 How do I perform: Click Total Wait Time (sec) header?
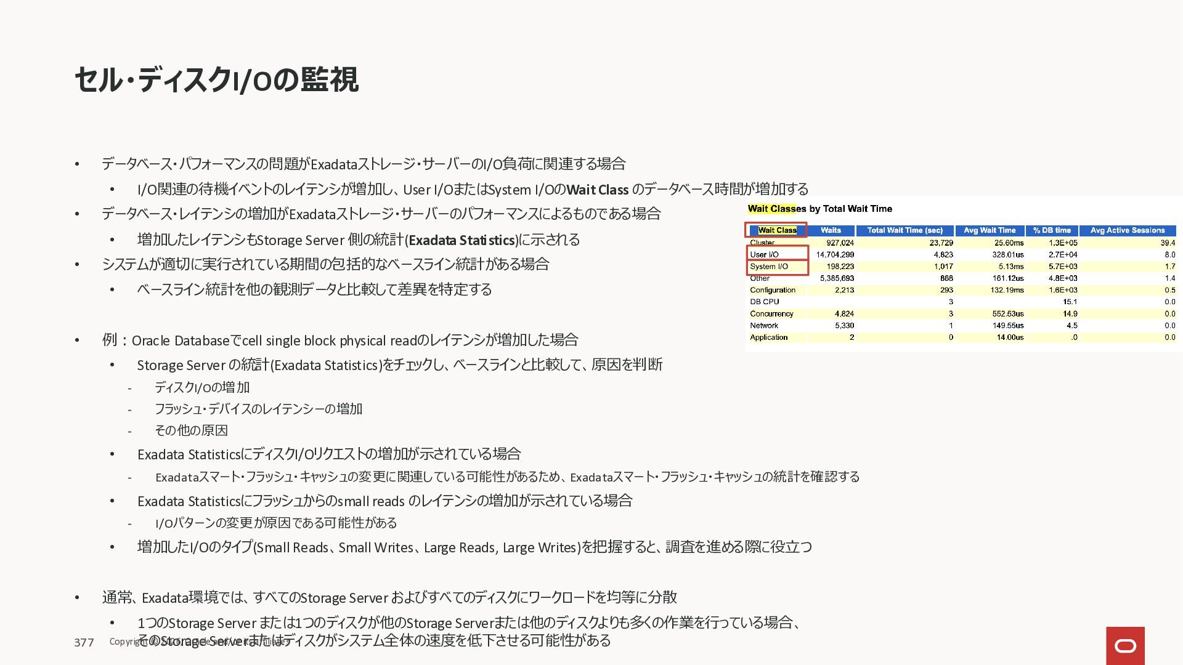(905, 230)
